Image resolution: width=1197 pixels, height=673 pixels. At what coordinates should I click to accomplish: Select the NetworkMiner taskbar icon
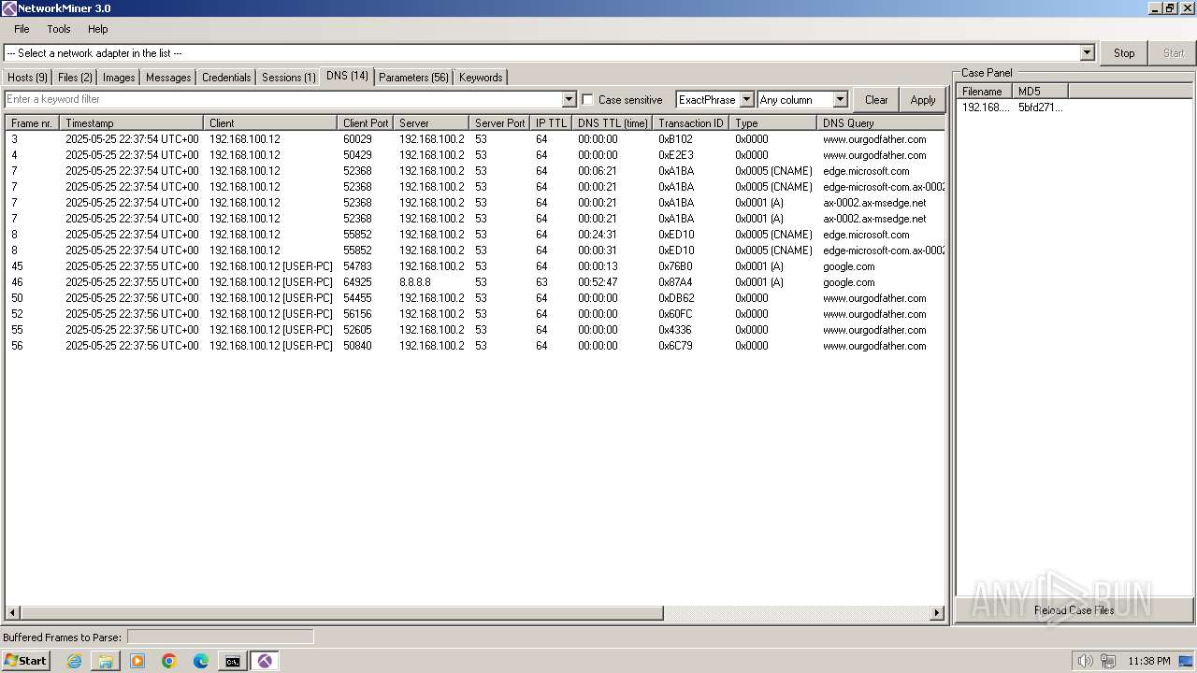(x=265, y=661)
